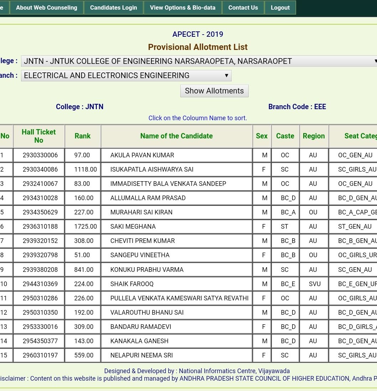Viewport: 377px width, 391px height.
Task: Click hall ticket number 2944310369
Action: (40, 284)
